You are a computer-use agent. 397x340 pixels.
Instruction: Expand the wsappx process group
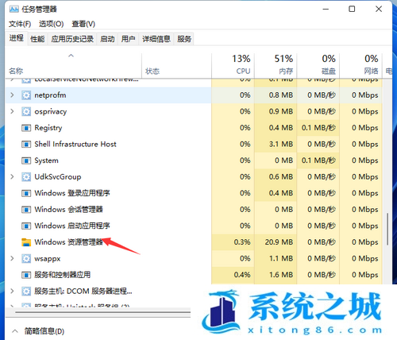[x=12, y=258]
